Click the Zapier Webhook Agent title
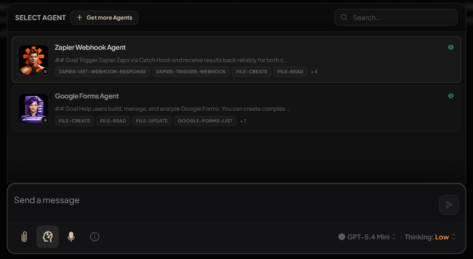473x259 pixels. click(x=90, y=48)
